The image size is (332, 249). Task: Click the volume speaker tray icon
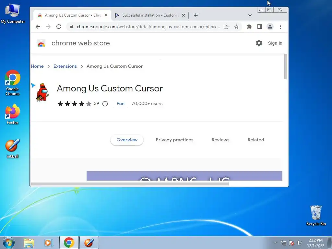coord(299,243)
